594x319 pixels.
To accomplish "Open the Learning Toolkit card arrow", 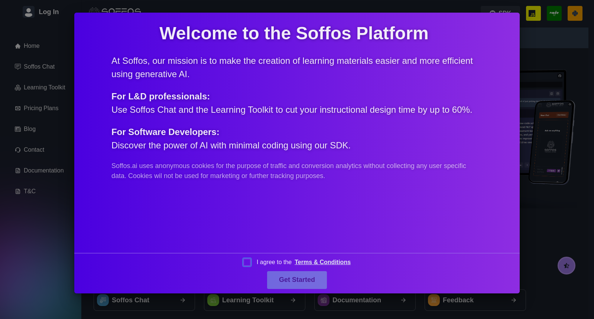I will [293, 300].
